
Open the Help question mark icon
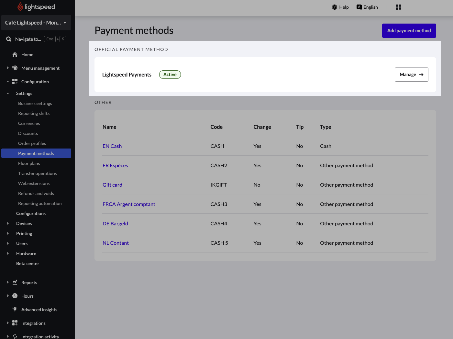tap(335, 7)
